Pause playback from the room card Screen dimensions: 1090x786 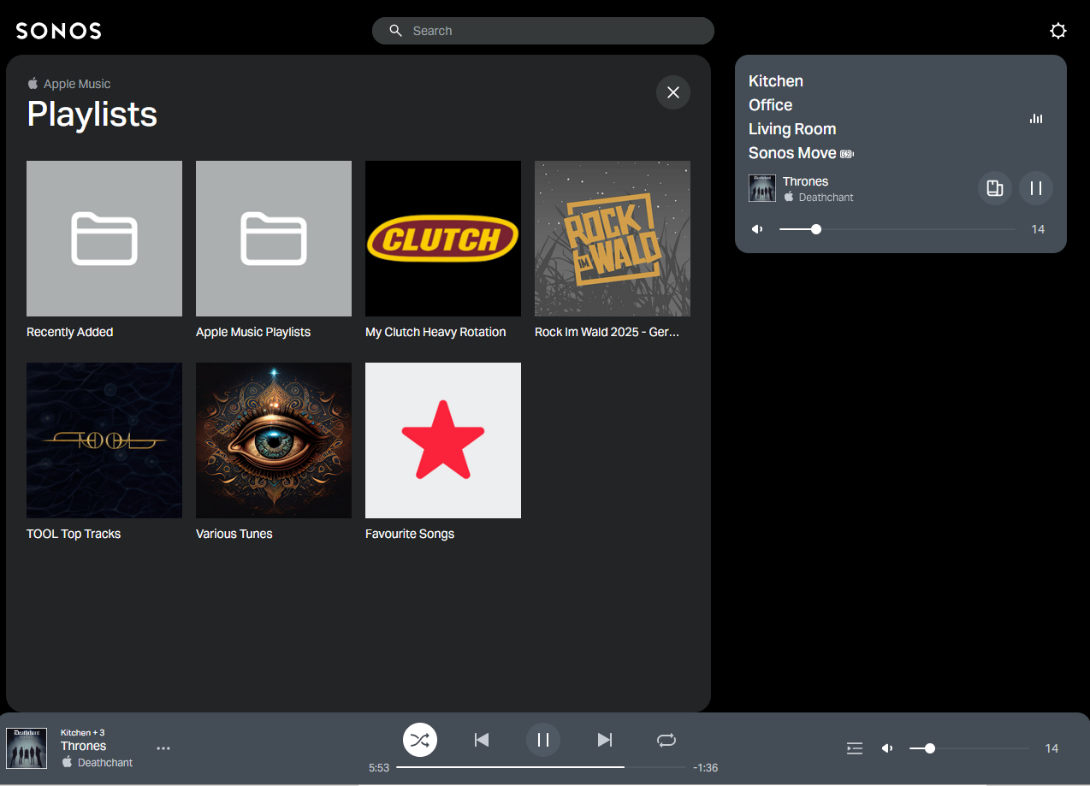pos(1036,188)
